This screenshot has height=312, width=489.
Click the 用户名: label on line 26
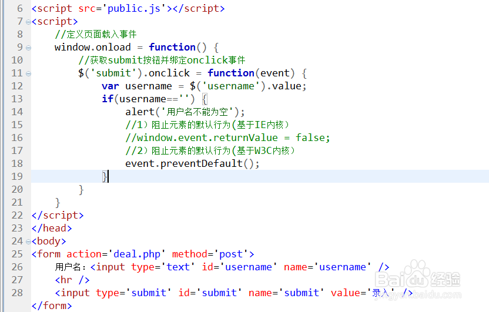point(70,267)
